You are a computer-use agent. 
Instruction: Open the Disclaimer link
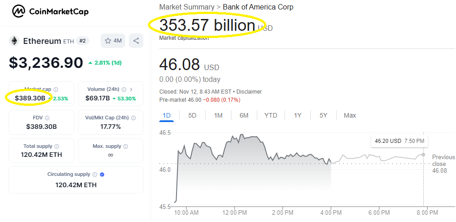(x=249, y=92)
